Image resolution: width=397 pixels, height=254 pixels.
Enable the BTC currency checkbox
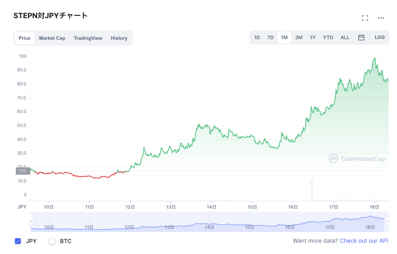click(x=52, y=241)
